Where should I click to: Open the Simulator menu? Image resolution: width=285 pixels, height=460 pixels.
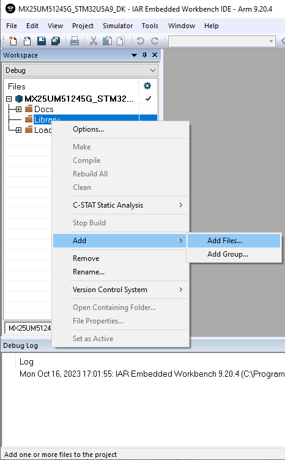click(x=117, y=26)
